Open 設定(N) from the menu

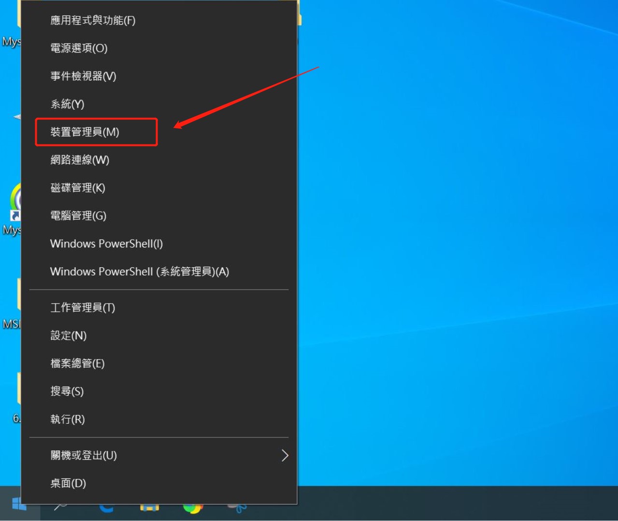pos(68,335)
